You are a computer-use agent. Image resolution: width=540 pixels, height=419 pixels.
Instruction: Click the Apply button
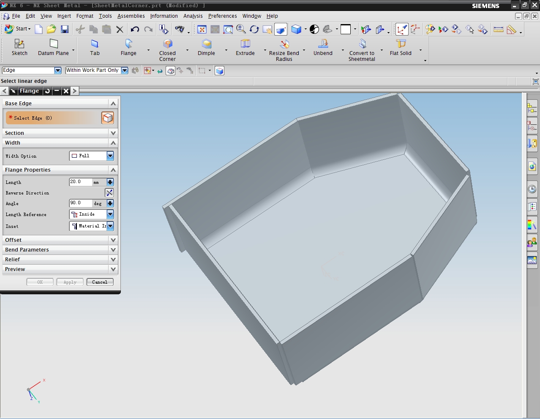tap(70, 282)
